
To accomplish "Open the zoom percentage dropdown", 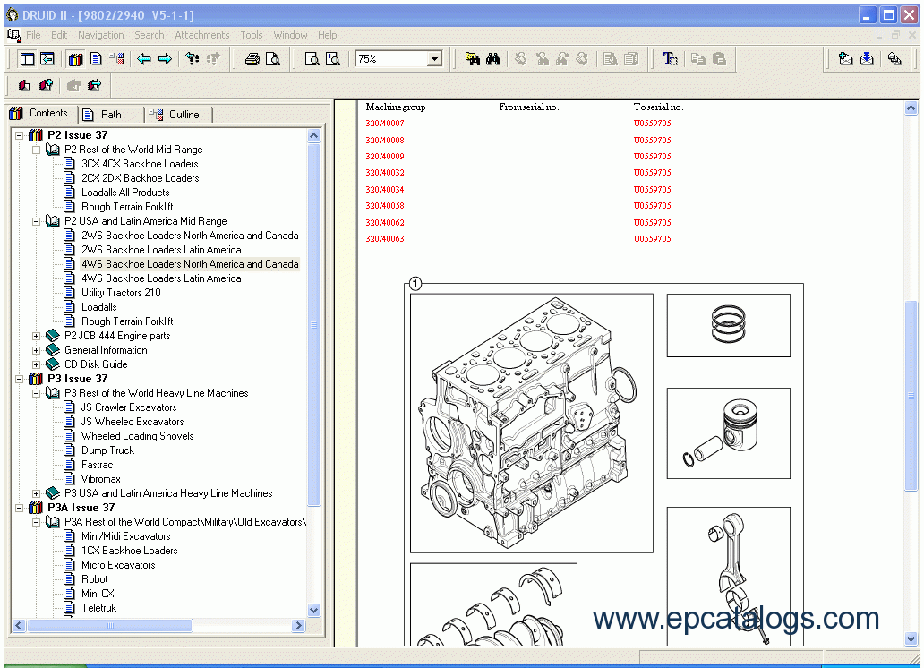I will [435, 59].
